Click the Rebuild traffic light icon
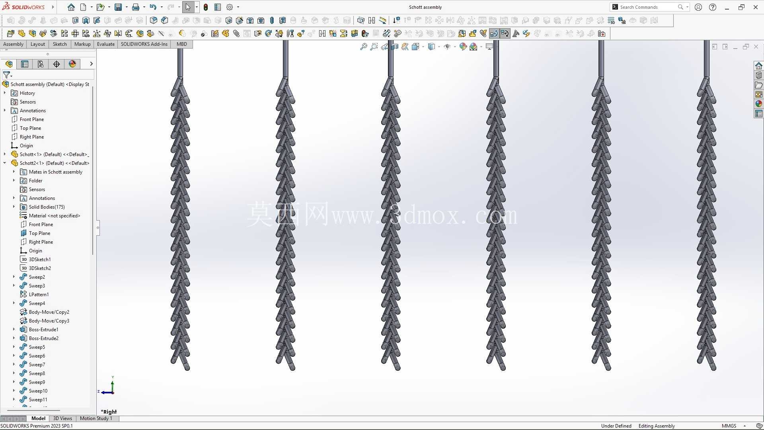 (x=206, y=7)
